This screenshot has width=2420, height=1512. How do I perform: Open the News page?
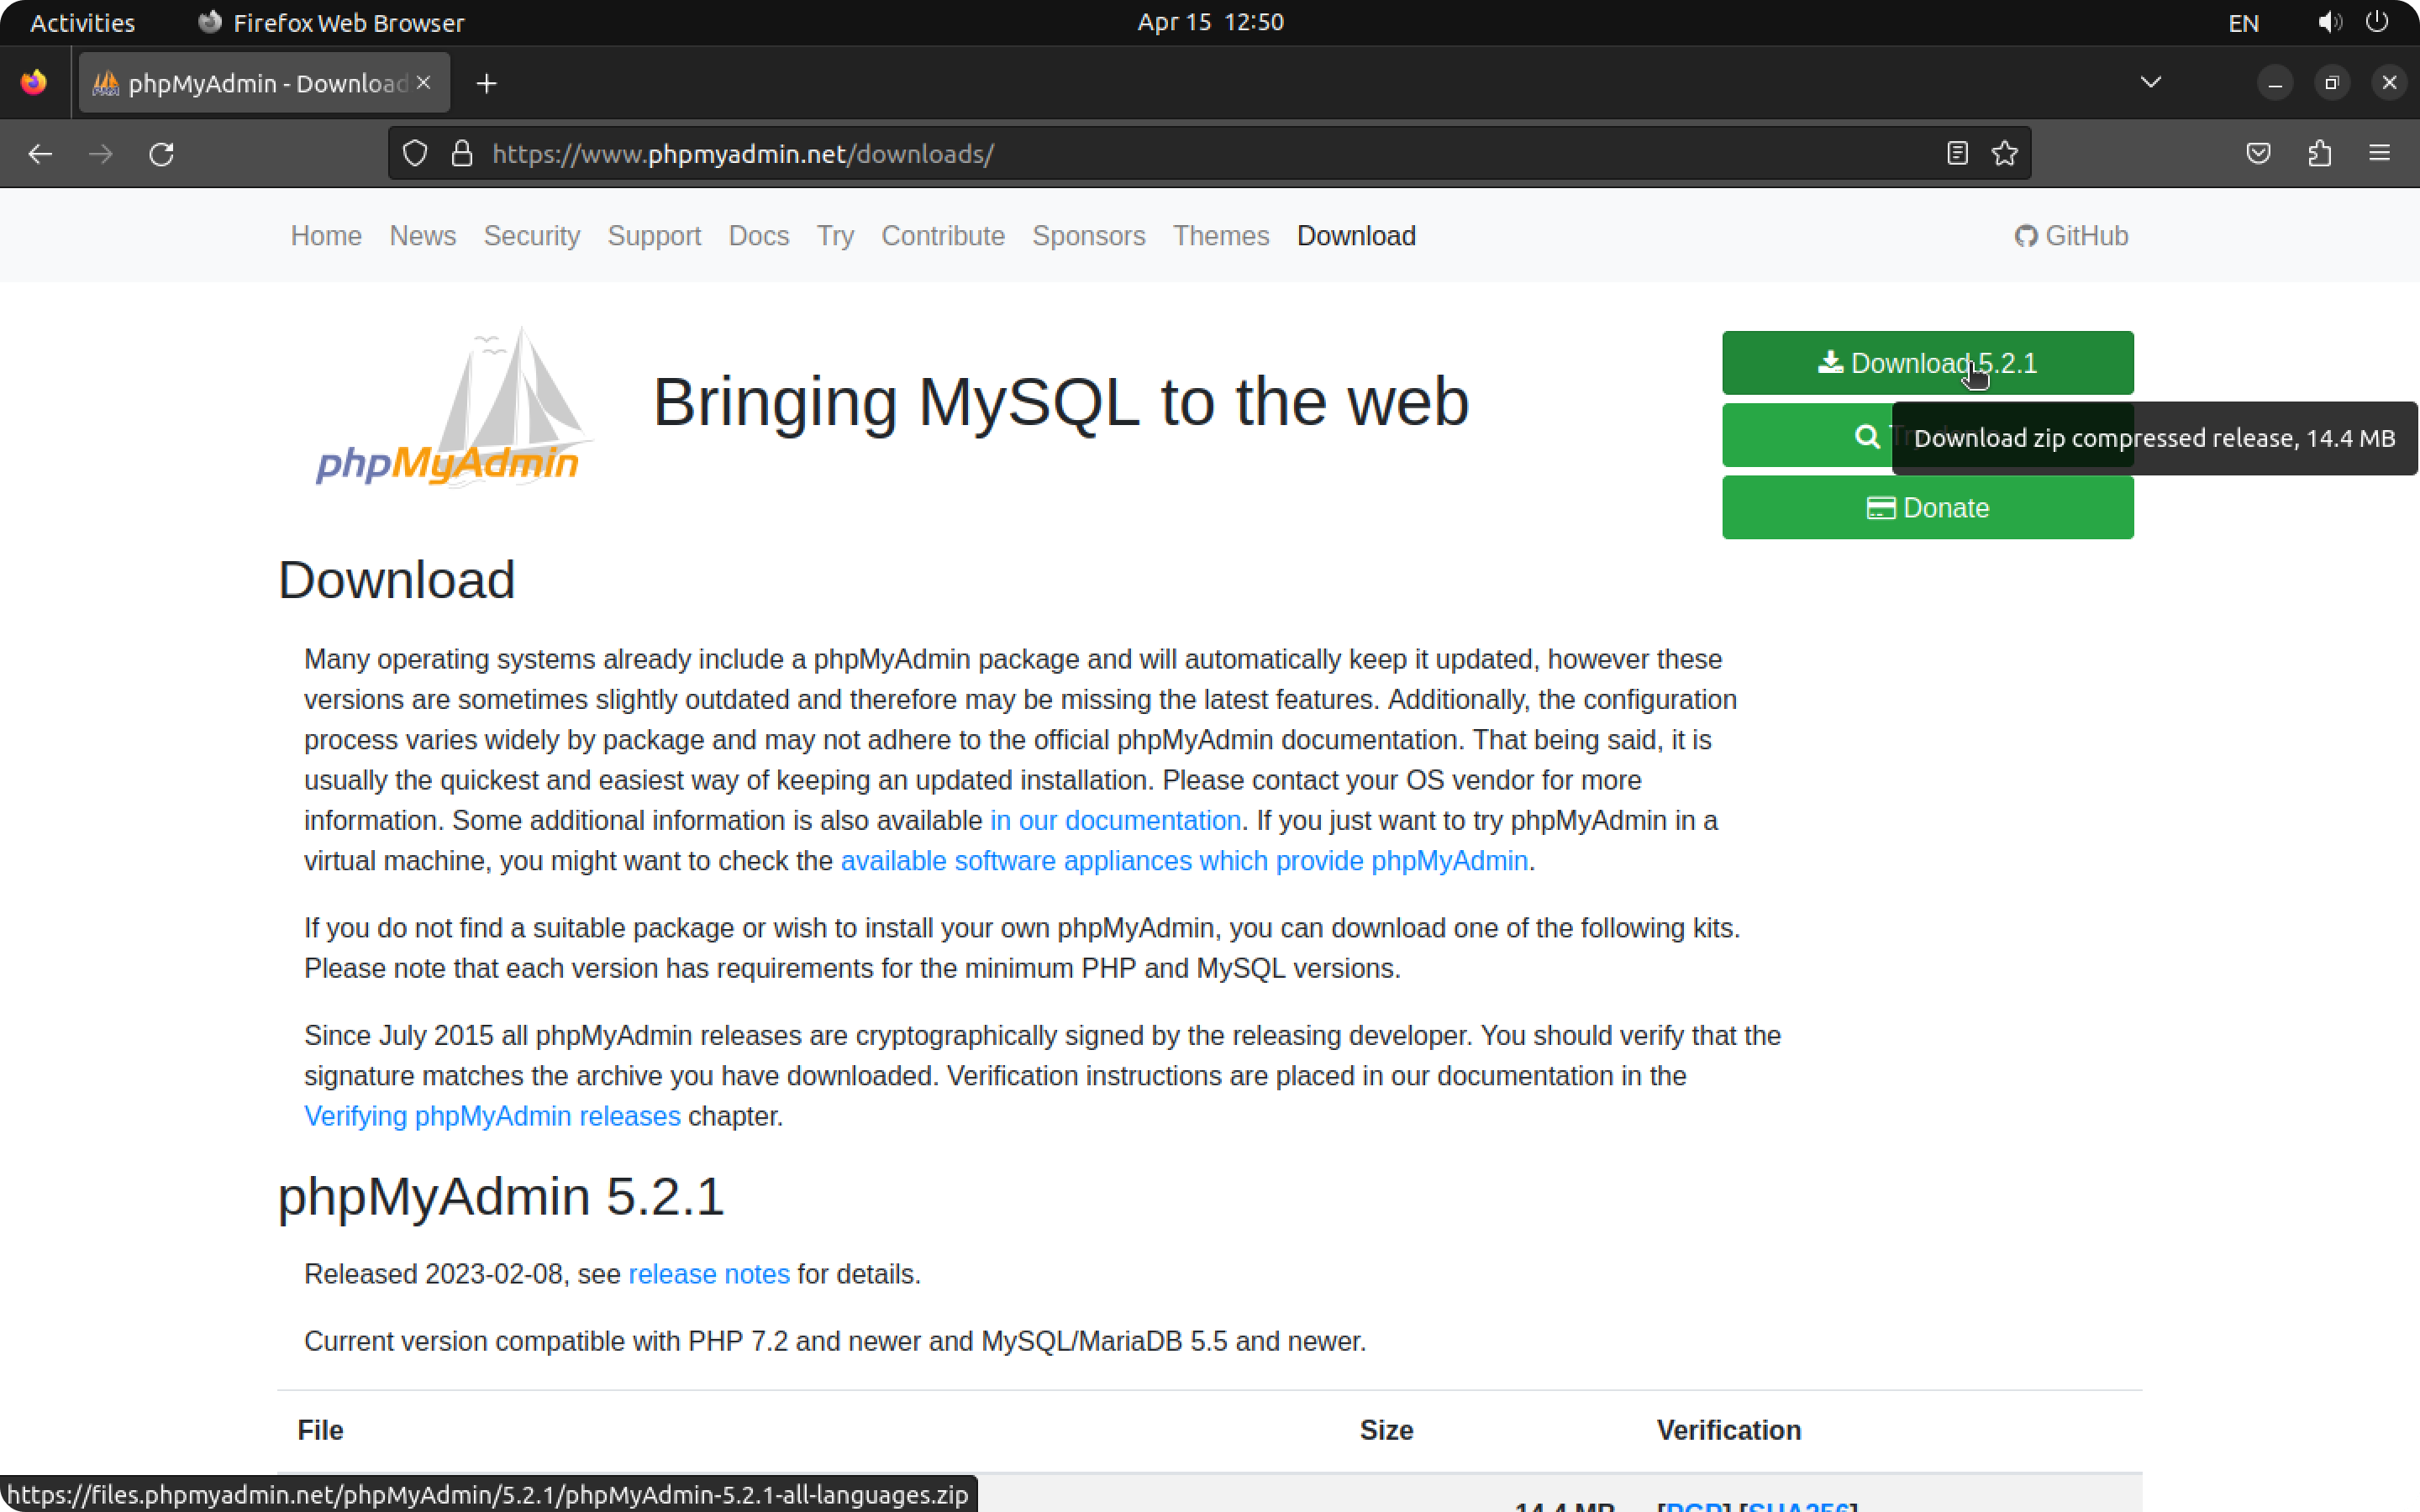(x=423, y=236)
